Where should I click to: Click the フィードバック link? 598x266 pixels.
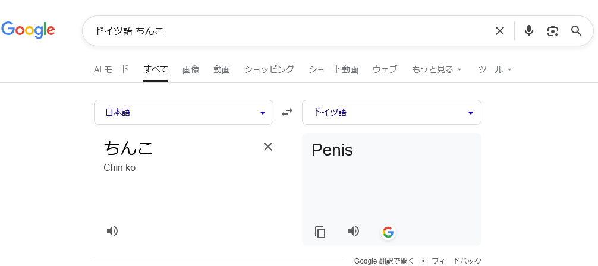(456, 261)
